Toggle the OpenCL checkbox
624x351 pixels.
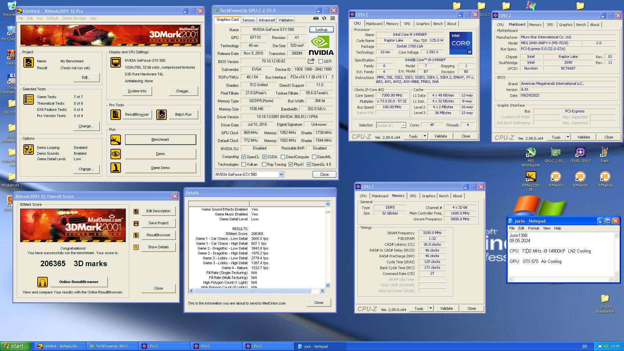[243, 157]
